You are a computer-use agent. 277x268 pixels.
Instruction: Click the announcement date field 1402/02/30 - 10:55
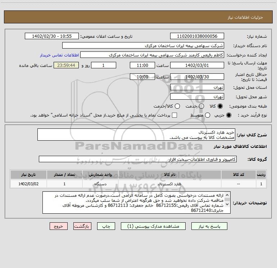(x=52, y=36)
